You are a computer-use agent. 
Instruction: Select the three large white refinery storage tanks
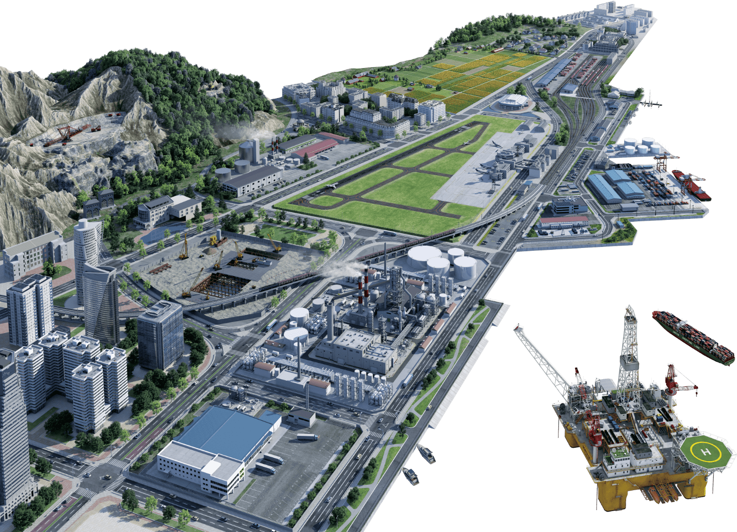coord(441,262)
